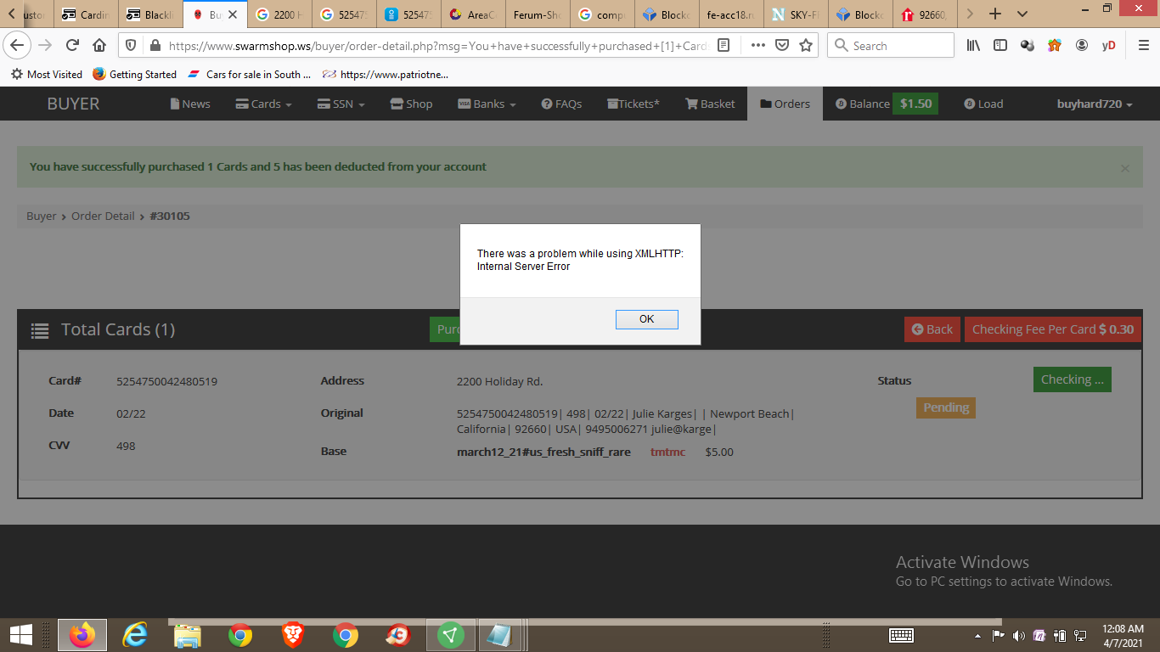Select the Shop icon in the navbar

pyautogui.click(x=396, y=103)
